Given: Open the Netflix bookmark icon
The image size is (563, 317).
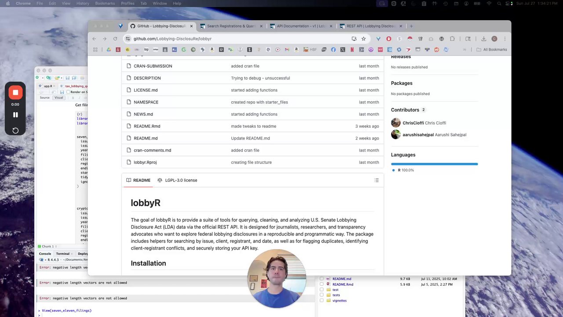Looking at the screenshot, I should coord(352,50).
